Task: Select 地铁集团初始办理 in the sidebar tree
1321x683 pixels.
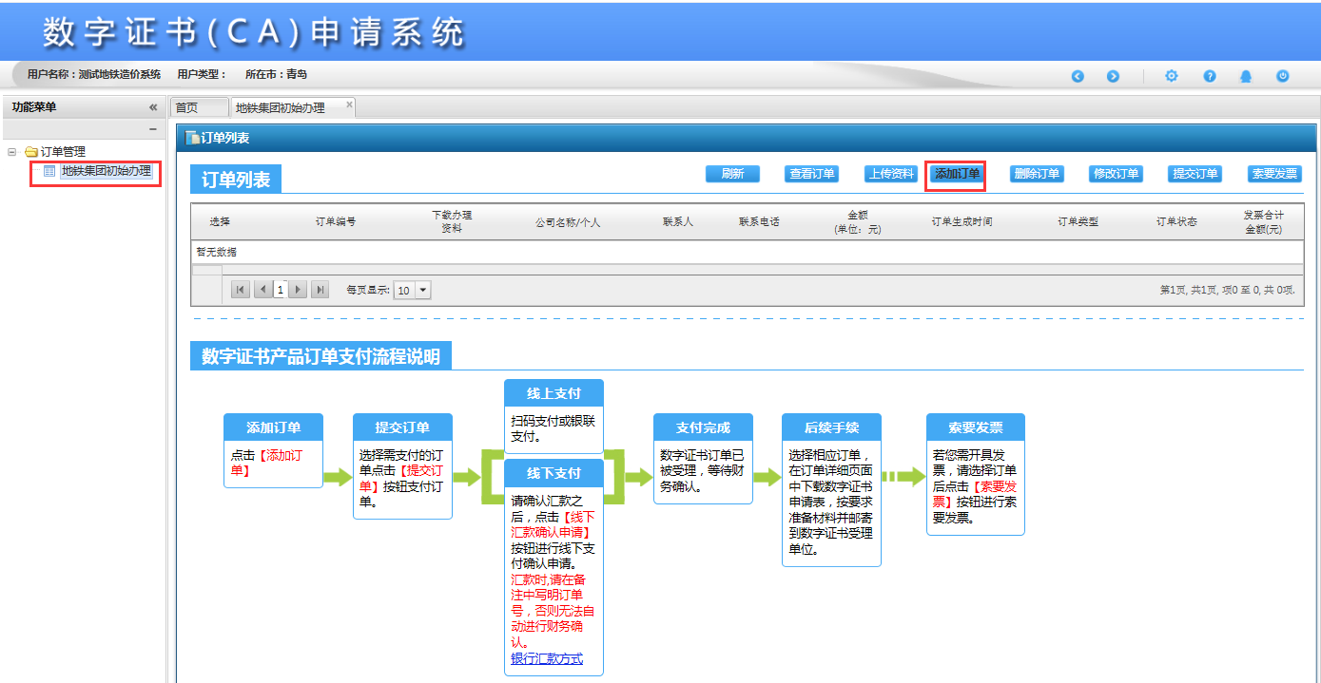Action: (x=106, y=171)
